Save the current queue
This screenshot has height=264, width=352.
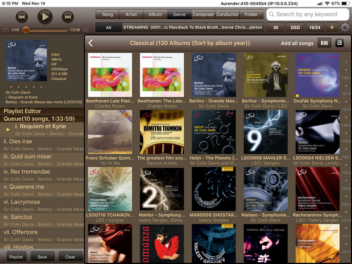(x=42, y=257)
